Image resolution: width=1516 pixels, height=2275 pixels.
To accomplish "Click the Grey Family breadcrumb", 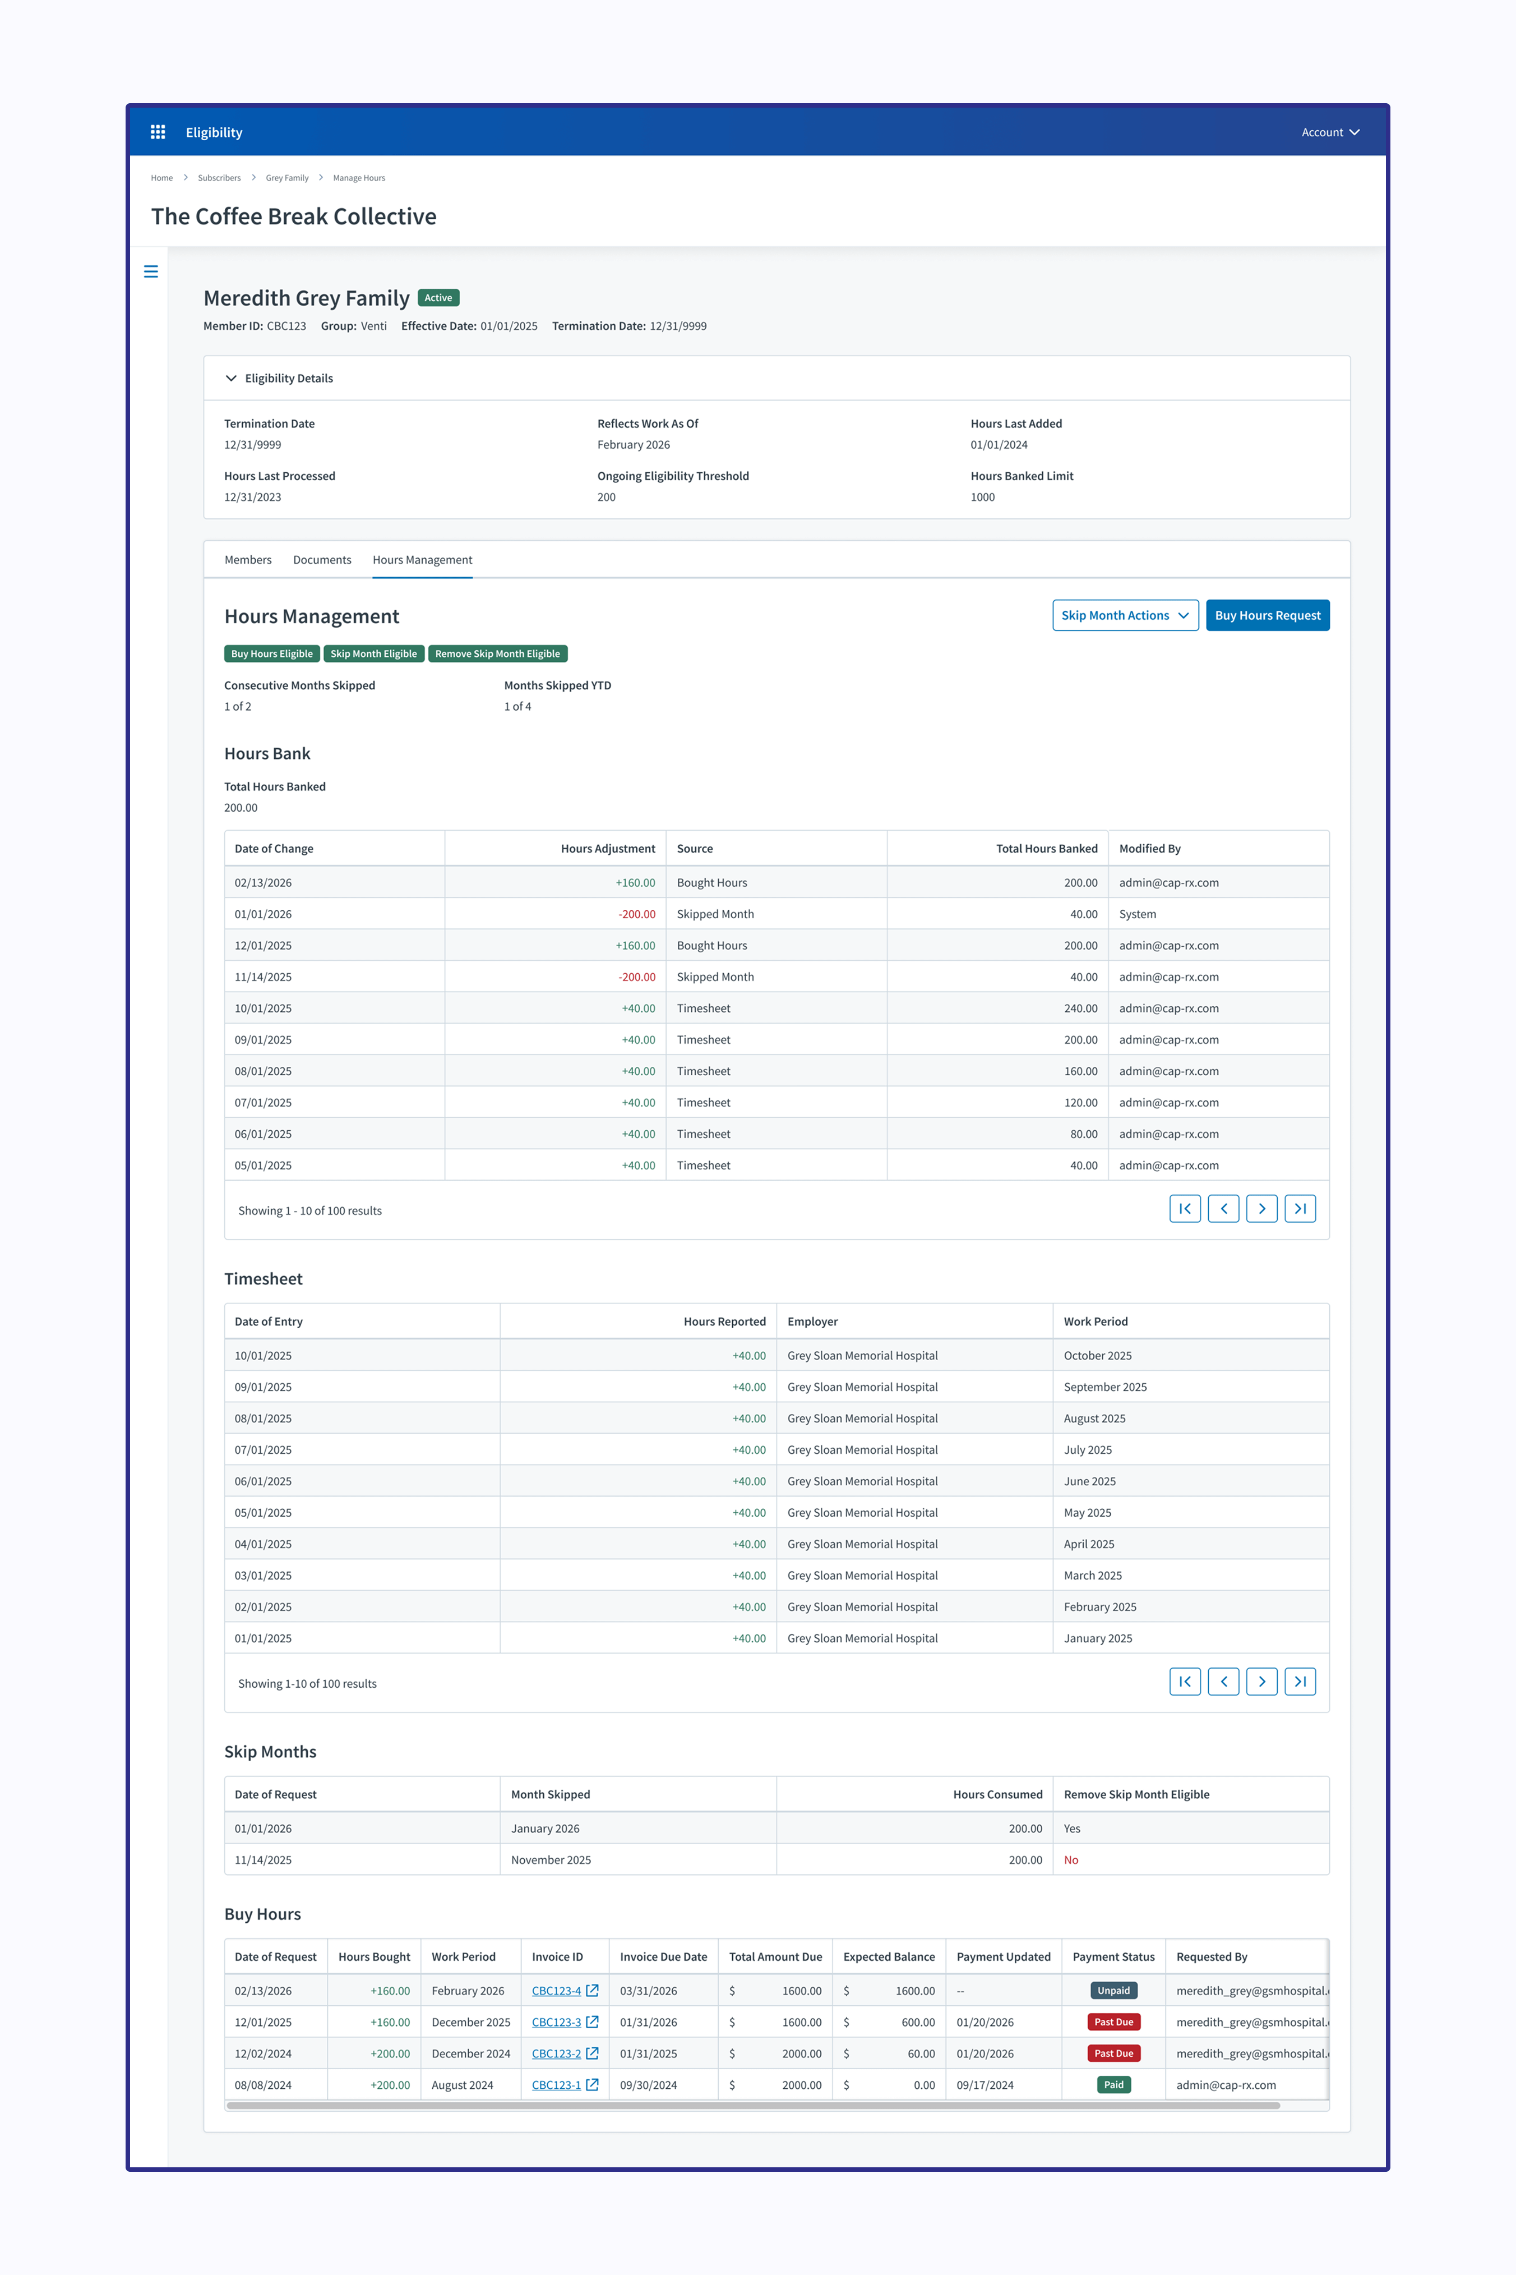I will pyautogui.click(x=286, y=178).
